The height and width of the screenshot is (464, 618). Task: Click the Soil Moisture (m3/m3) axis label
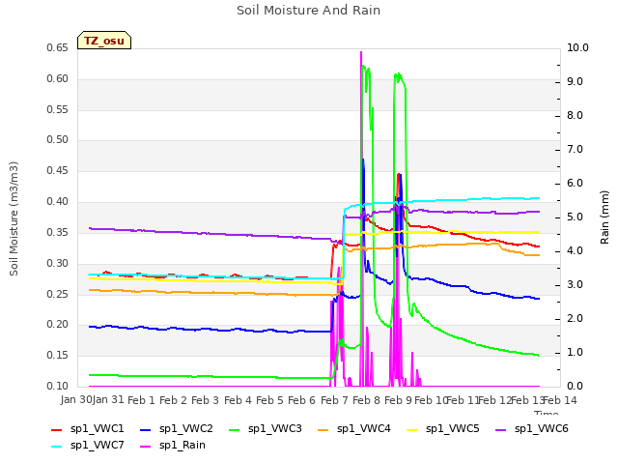[14, 218]
